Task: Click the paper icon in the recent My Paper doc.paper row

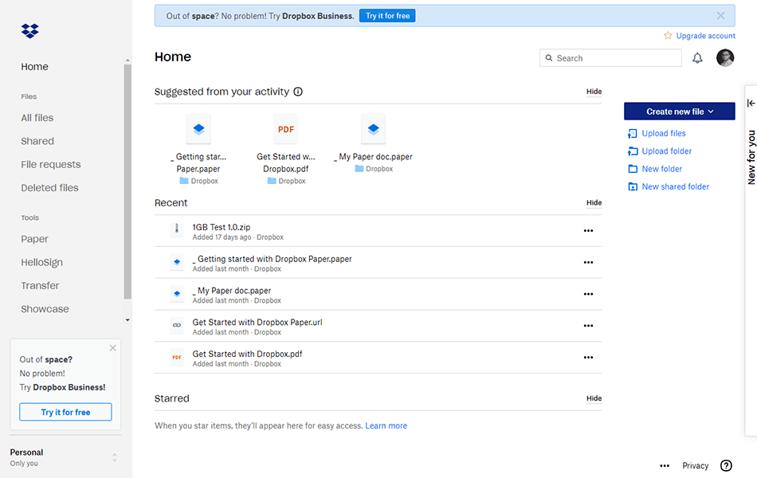Action: [x=177, y=293]
